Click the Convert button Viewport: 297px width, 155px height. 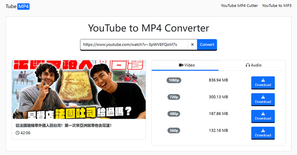207,44
